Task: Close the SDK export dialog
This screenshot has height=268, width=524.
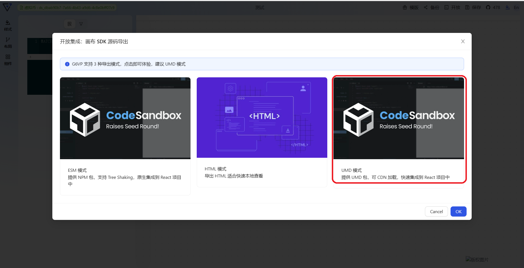Action: (x=463, y=41)
